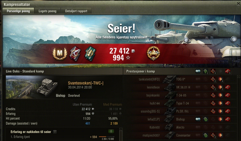Click the kill icon on leonidleon row

coord(228,87)
